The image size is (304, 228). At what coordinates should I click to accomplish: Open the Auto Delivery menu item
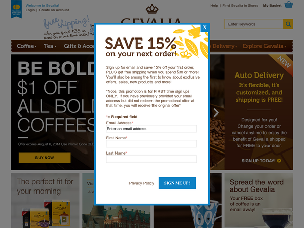point(223,46)
